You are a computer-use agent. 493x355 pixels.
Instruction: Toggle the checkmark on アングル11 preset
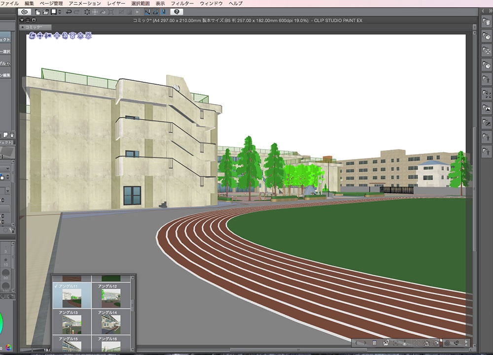click(56, 286)
